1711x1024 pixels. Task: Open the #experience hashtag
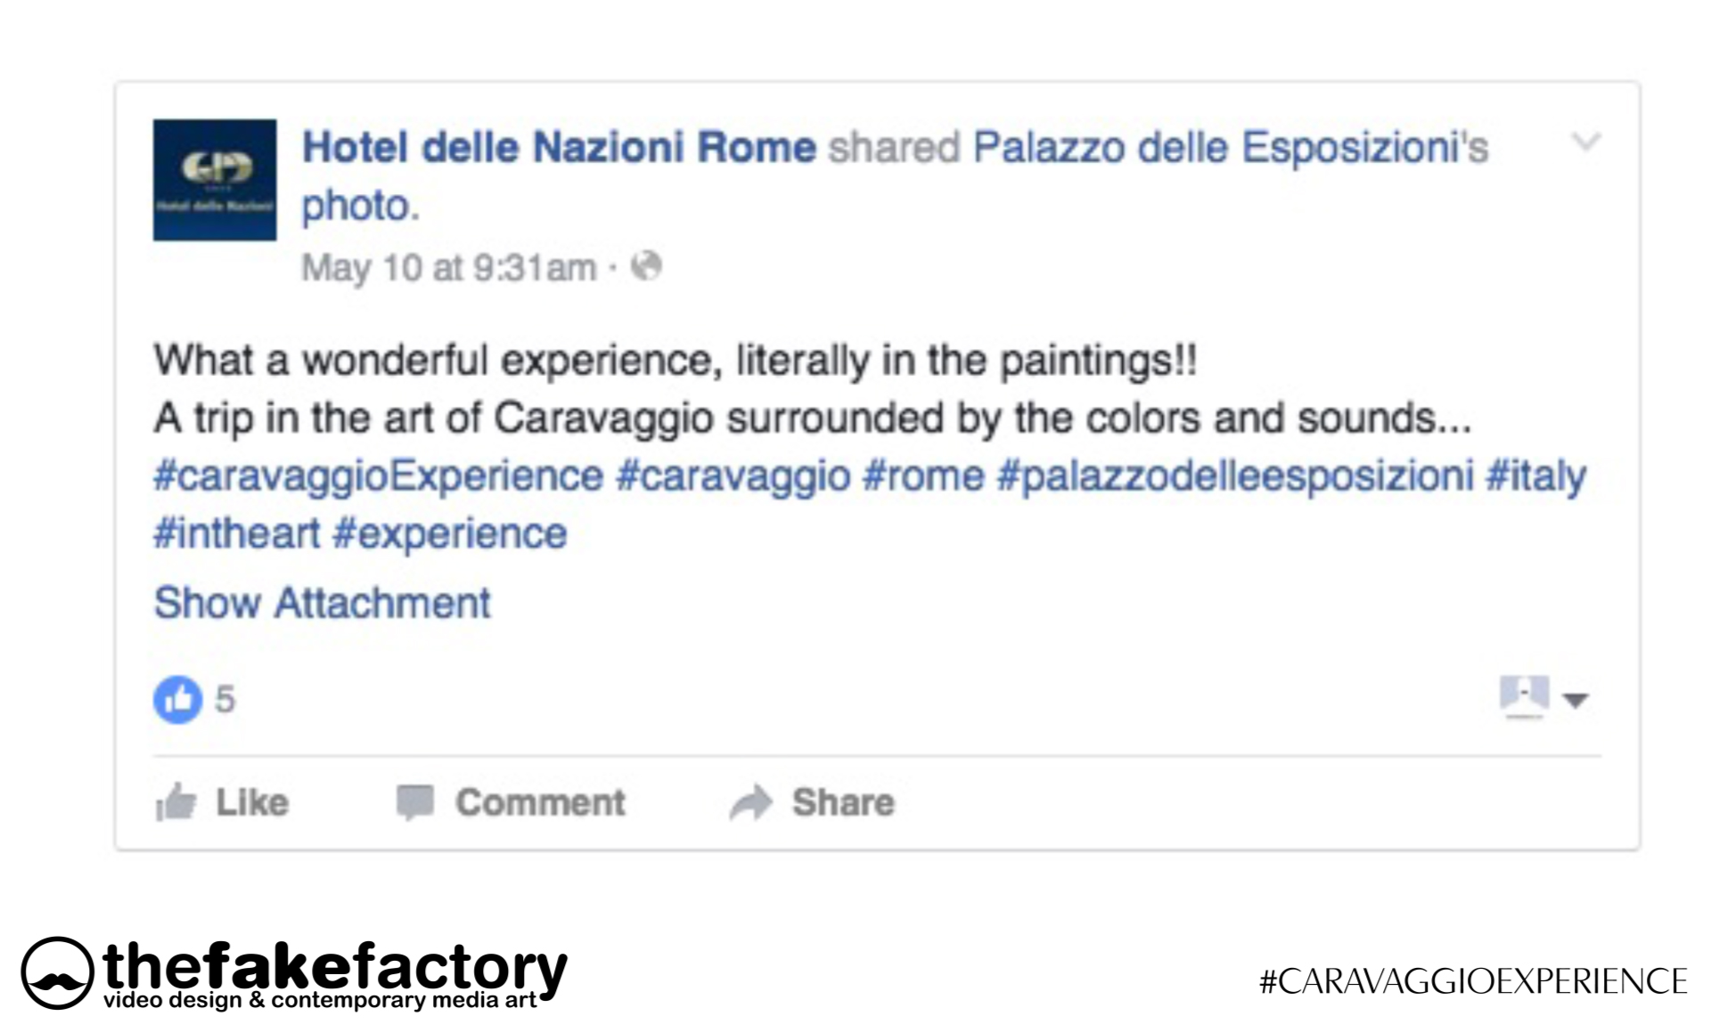coord(449,534)
